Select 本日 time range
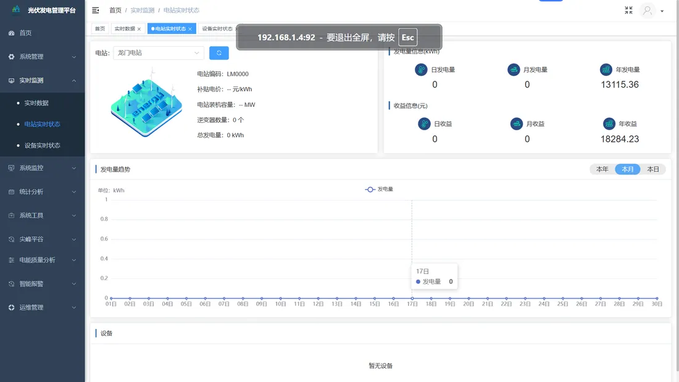This screenshot has width=679, height=382. coord(653,169)
